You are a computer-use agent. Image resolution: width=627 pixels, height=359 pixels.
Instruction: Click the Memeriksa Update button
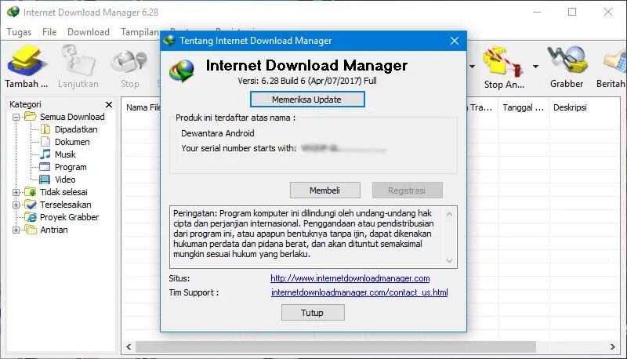point(307,100)
